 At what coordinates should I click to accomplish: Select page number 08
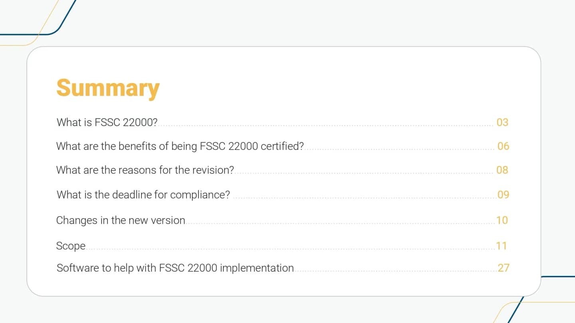tap(502, 170)
